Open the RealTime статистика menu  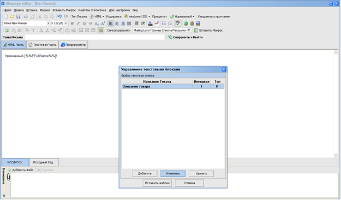pos(92,10)
